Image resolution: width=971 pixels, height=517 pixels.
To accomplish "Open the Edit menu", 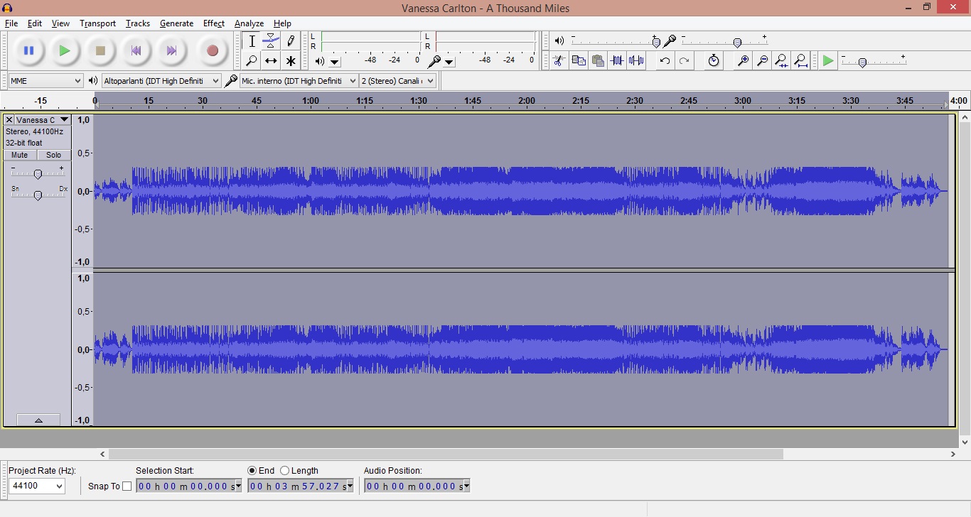I will point(35,23).
